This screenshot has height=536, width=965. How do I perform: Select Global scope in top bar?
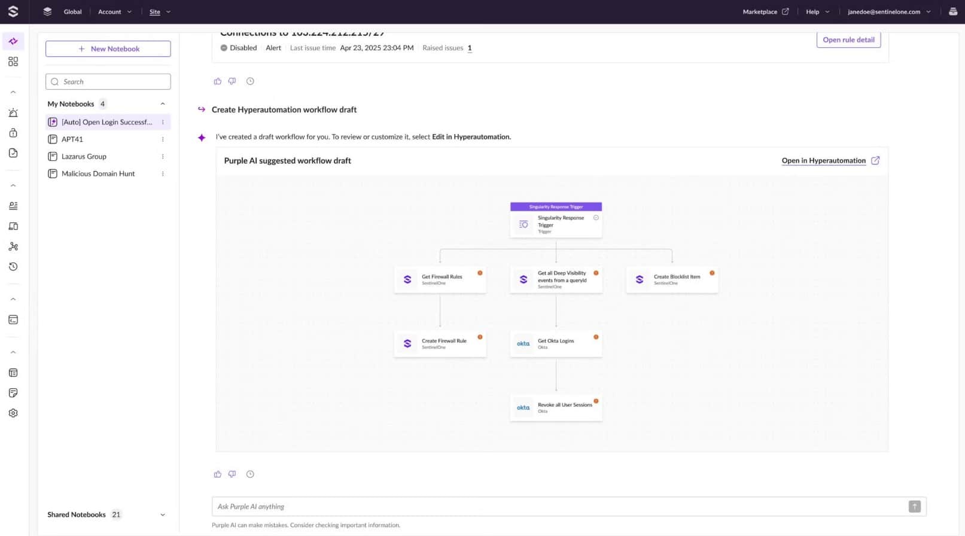72,11
